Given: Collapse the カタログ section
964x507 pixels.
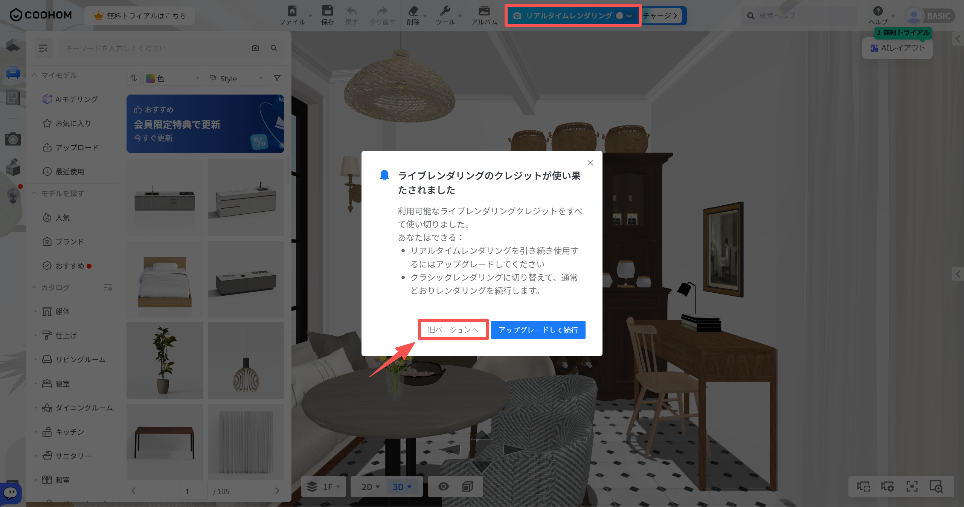Looking at the screenshot, I should [x=34, y=287].
